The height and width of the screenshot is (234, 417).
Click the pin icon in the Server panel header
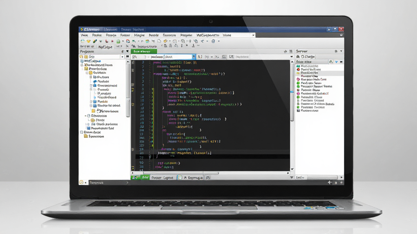point(336,51)
